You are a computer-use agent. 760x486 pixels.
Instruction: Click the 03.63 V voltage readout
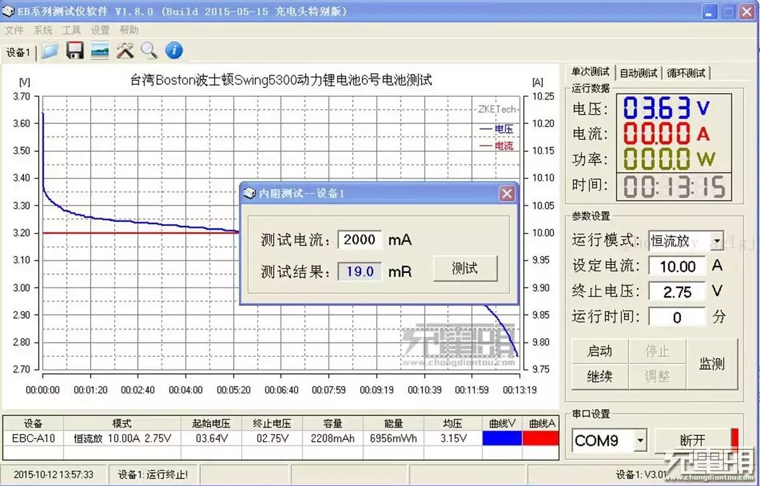click(667, 109)
